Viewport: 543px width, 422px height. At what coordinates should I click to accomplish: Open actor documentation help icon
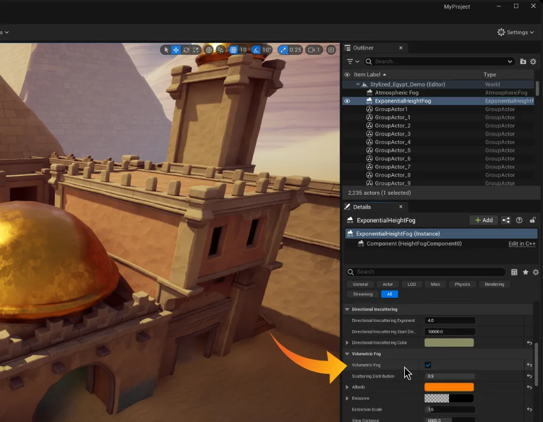pyautogui.click(x=519, y=220)
